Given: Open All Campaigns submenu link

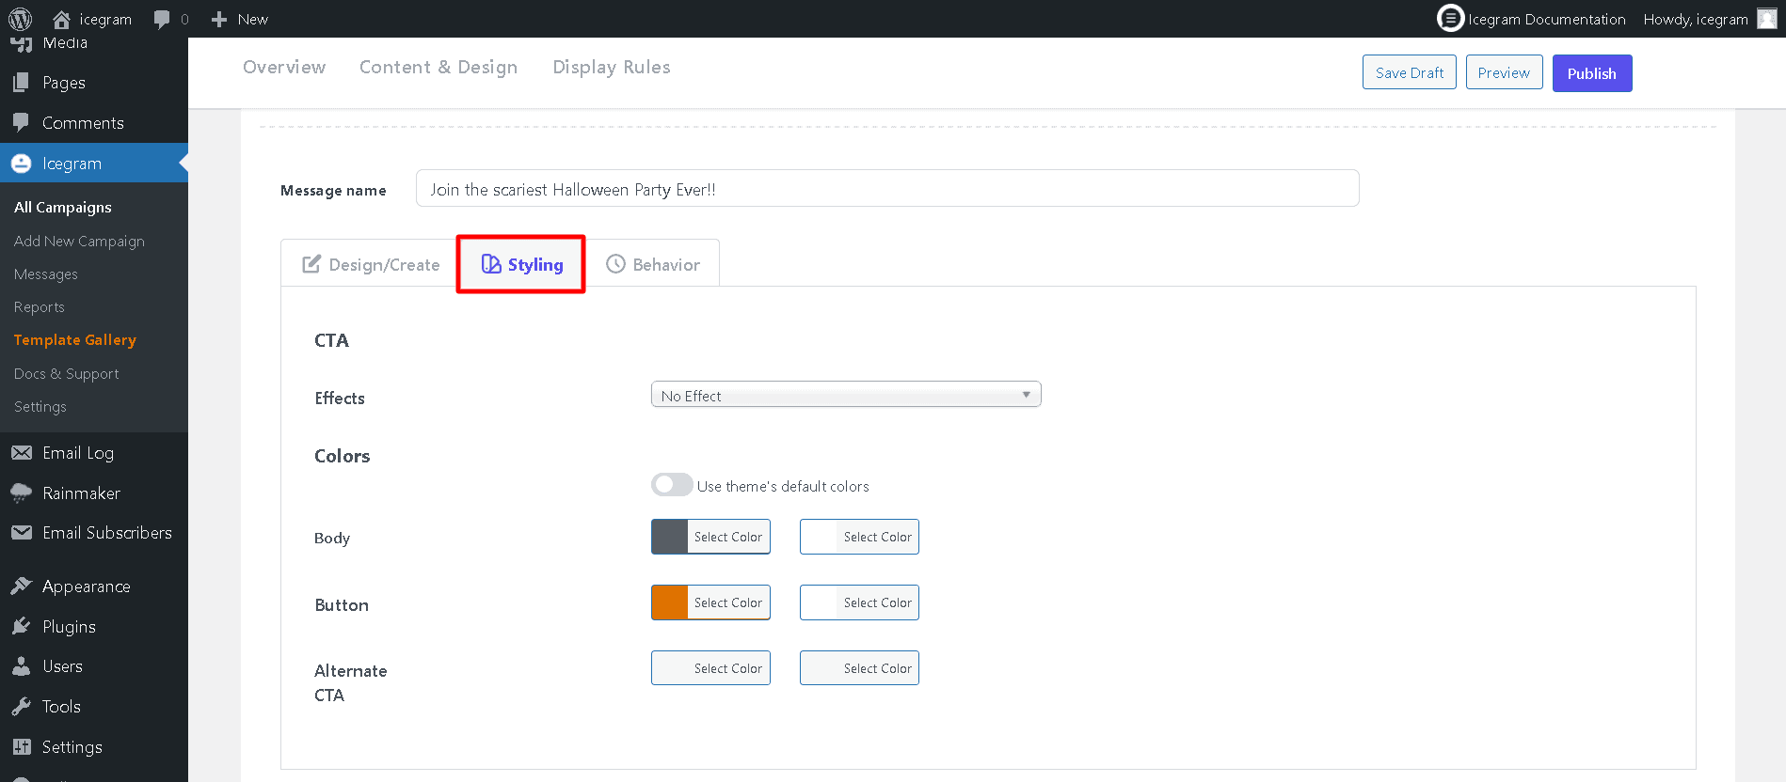Looking at the screenshot, I should pos(63,207).
